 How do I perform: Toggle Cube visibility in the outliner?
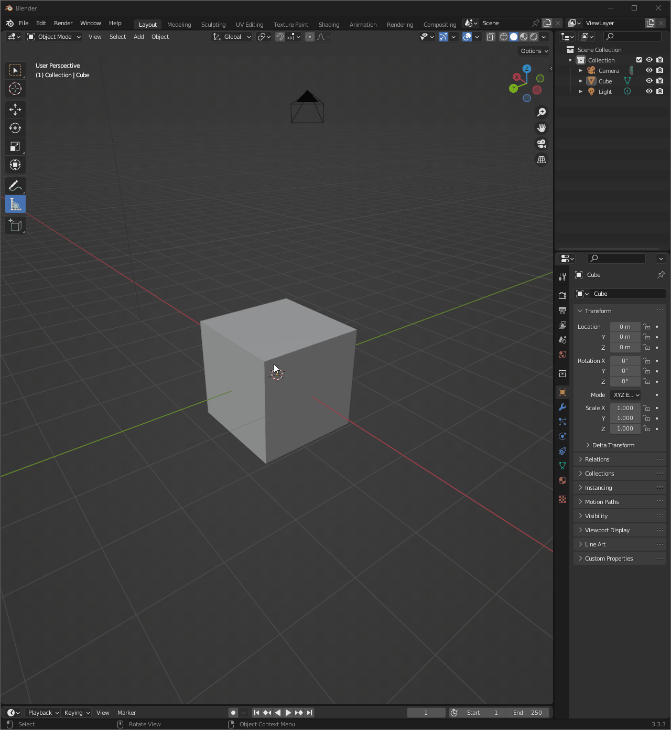[649, 81]
